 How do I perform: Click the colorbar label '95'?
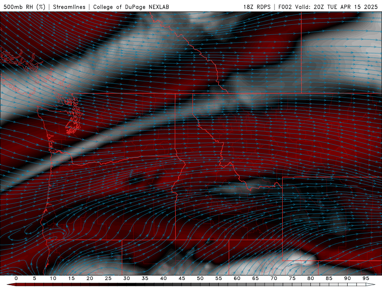pyautogui.click(x=366, y=278)
